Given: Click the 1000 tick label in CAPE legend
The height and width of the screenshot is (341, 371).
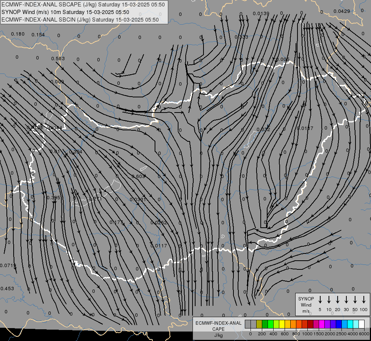Looking at the screenshot, I should click(307, 334).
